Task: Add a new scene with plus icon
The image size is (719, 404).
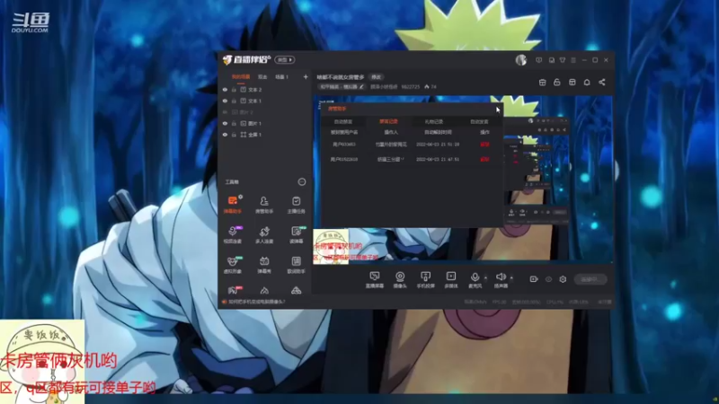Action: click(x=306, y=77)
